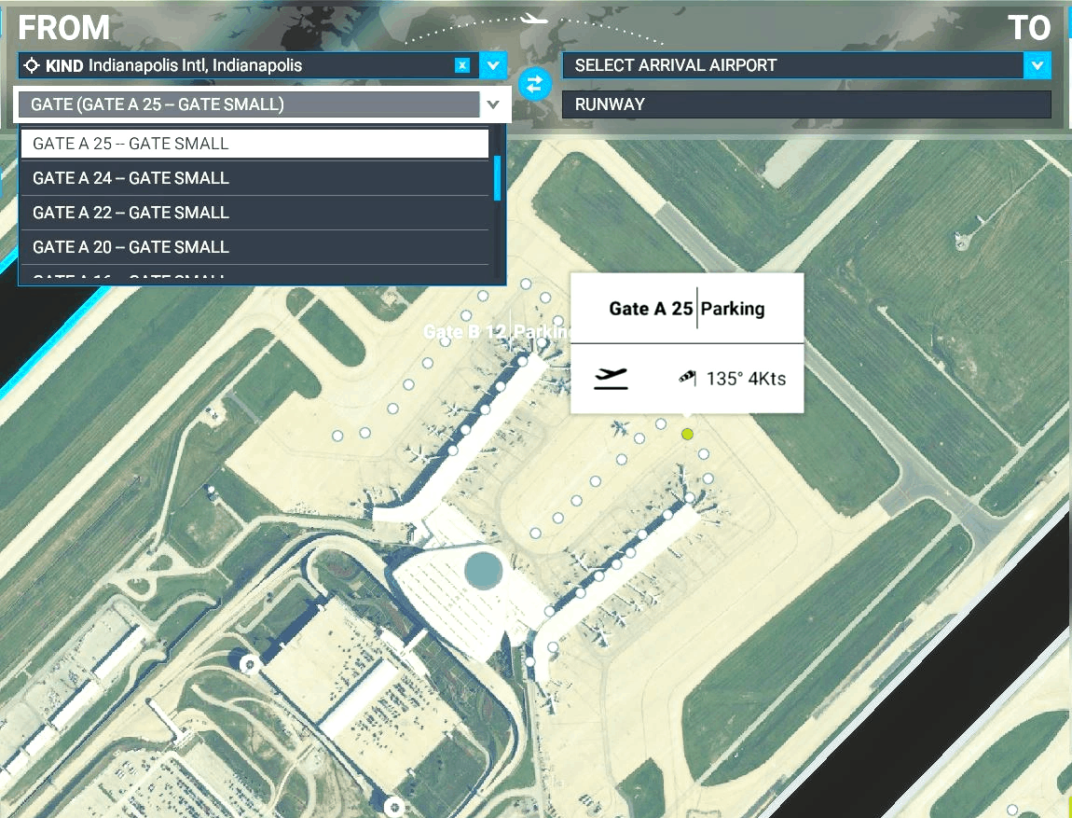Click the crosshair icon beside KIND

tap(32, 65)
